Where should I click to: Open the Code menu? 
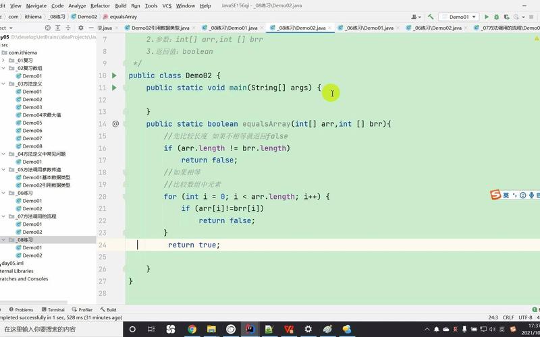[57, 5]
